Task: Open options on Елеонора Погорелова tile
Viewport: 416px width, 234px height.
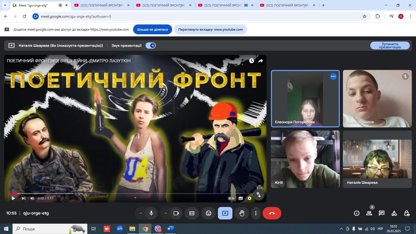Action: [x=333, y=76]
